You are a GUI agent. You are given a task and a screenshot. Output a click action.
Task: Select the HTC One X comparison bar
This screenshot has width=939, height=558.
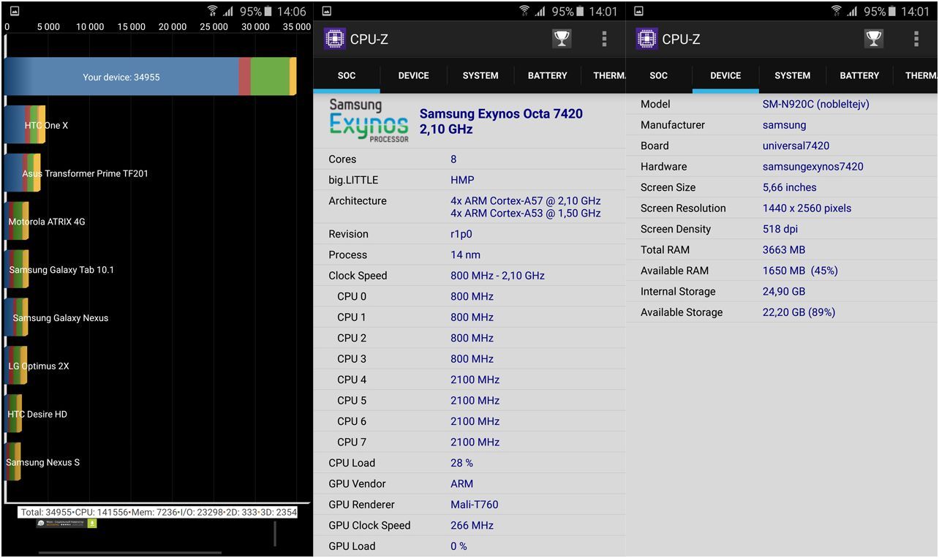pyautogui.click(x=25, y=125)
